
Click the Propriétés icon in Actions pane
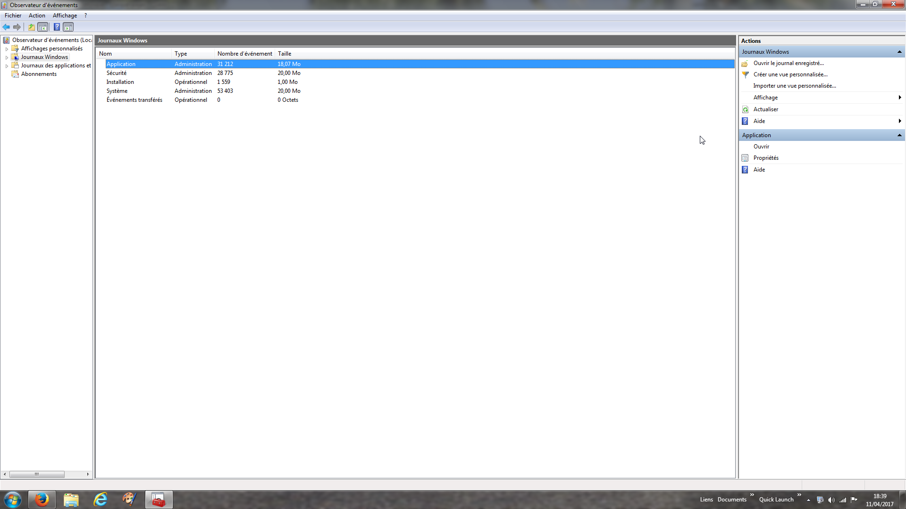(746, 158)
